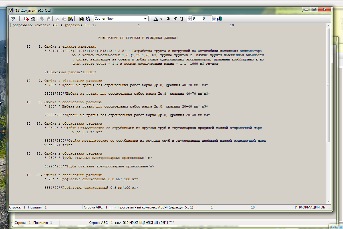
Task: Increase the font size stepper value
Action: coord(190,17)
